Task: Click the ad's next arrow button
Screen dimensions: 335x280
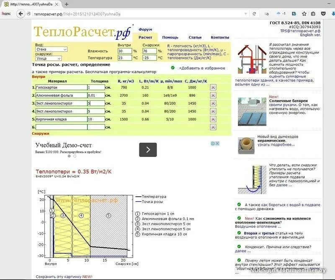Action: [148, 150]
